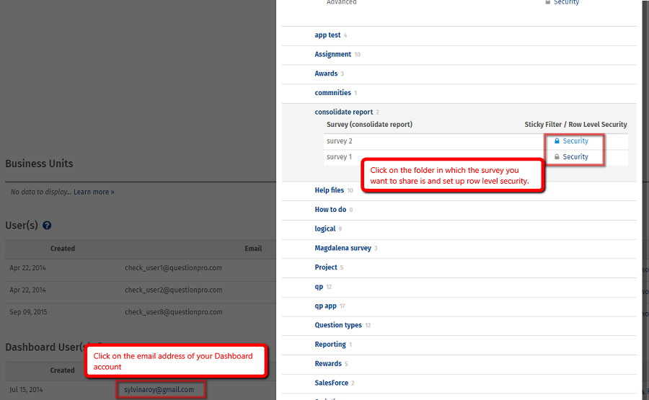Expand the Magdalena survey folder
Image resolution: width=649 pixels, height=400 pixels.
pyautogui.click(x=343, y=248)
